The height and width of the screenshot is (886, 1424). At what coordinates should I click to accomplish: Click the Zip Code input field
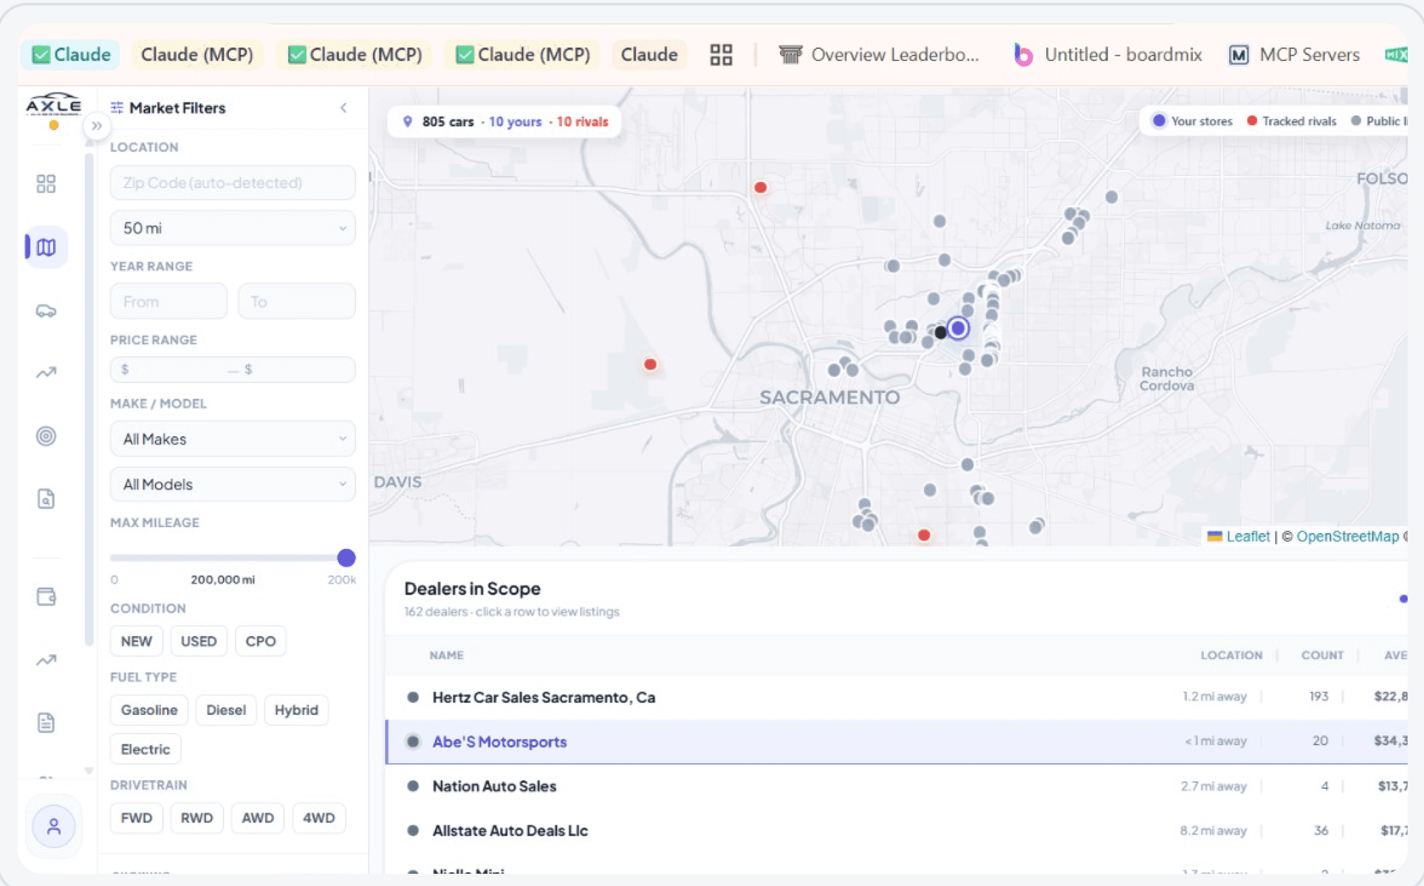[x=232, y=183]
